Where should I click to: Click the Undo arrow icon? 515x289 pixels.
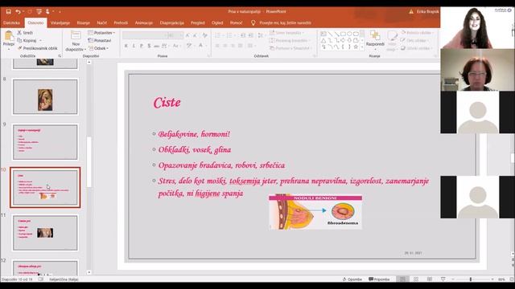[x=18, y=11]
